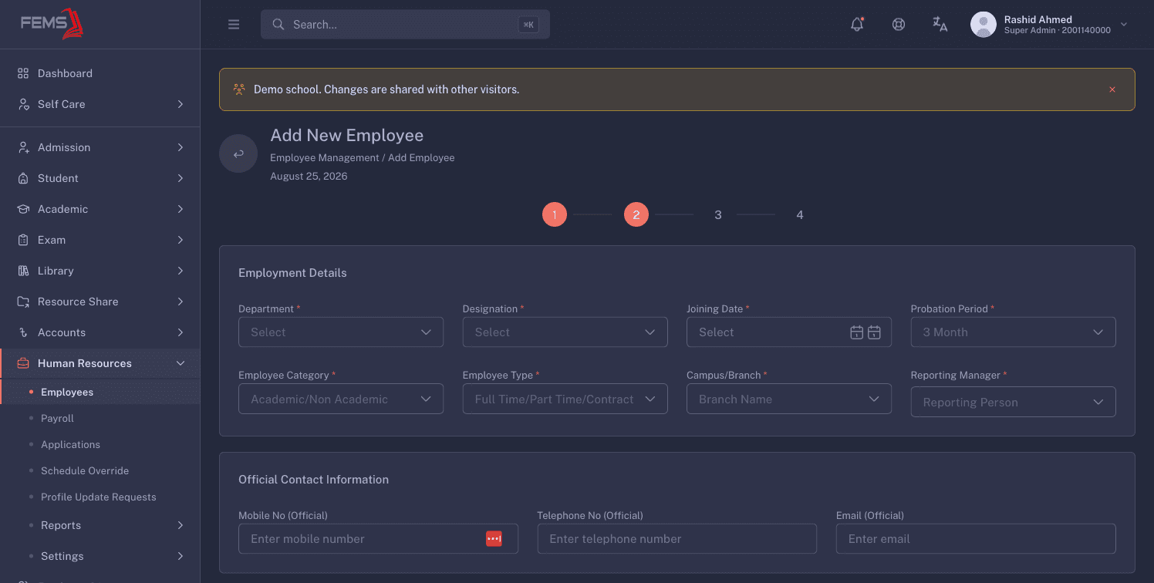Go to step 4 of the wizard
The image size is (1154, 583).
(800, 214)
